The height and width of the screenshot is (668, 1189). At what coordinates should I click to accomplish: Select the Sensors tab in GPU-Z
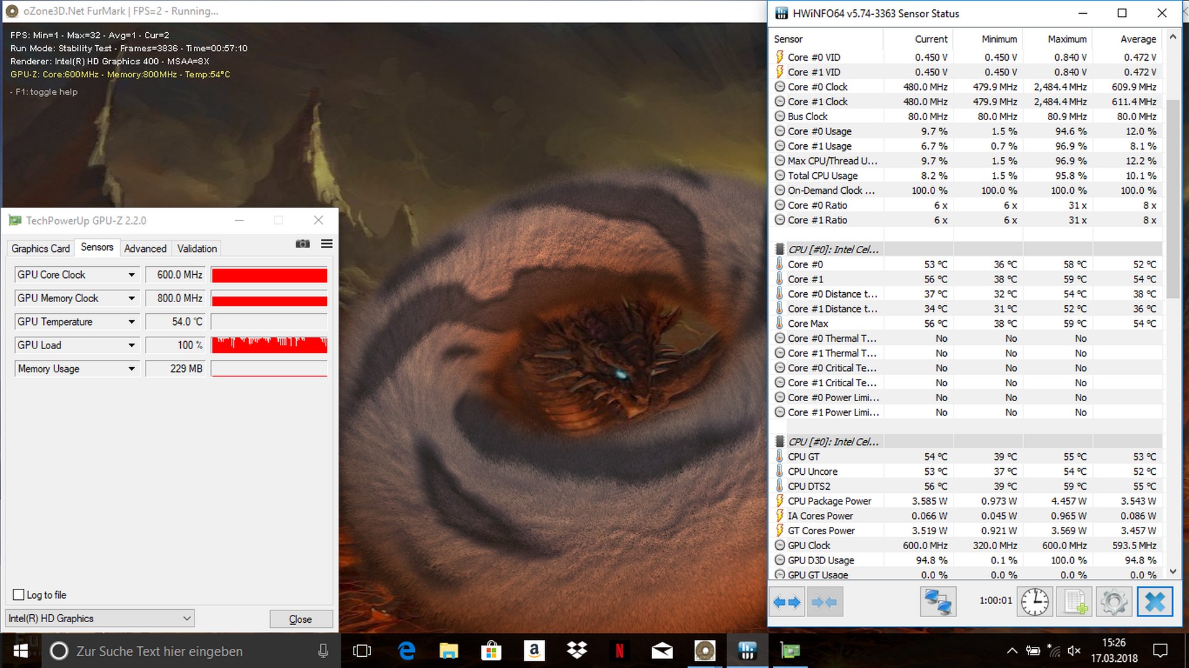tap(97, 247)
